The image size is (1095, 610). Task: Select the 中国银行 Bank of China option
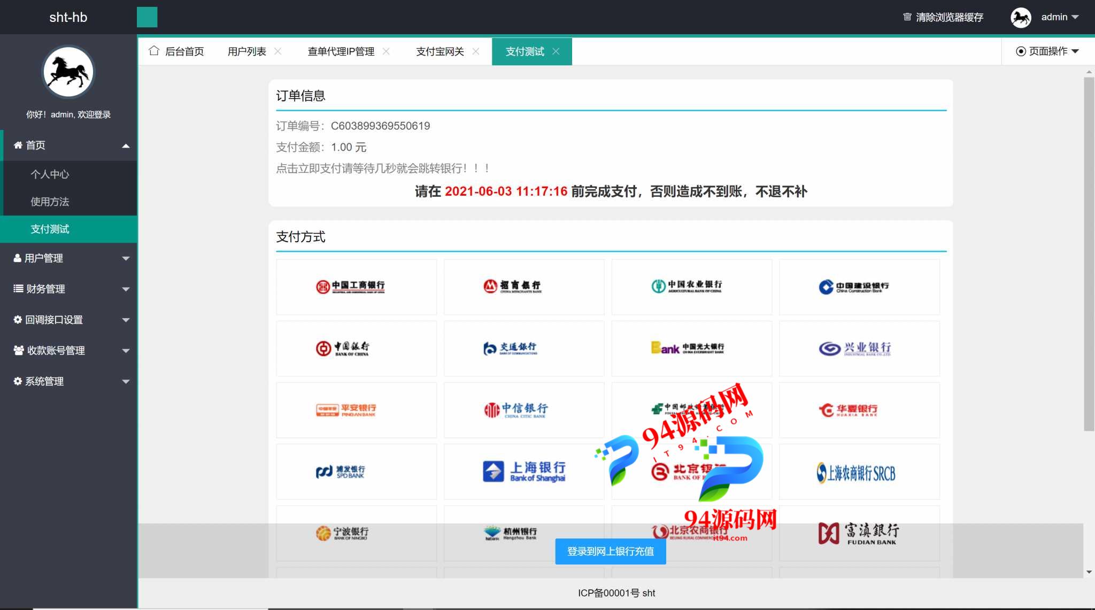[356, 349]
